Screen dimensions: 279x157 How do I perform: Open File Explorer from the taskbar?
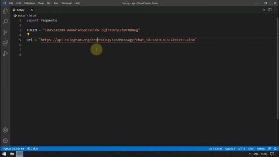click(12, 154)
